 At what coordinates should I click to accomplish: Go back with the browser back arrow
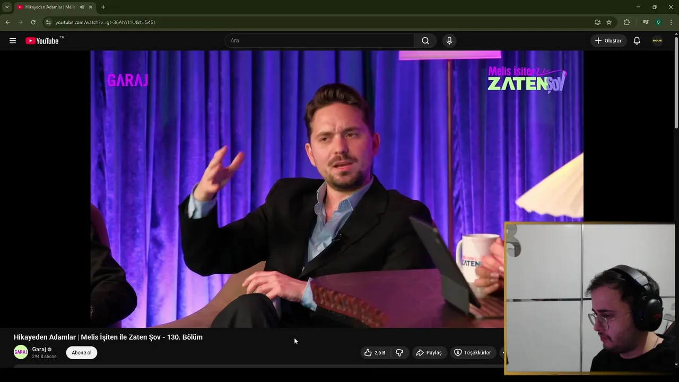[x=7, y=22]
